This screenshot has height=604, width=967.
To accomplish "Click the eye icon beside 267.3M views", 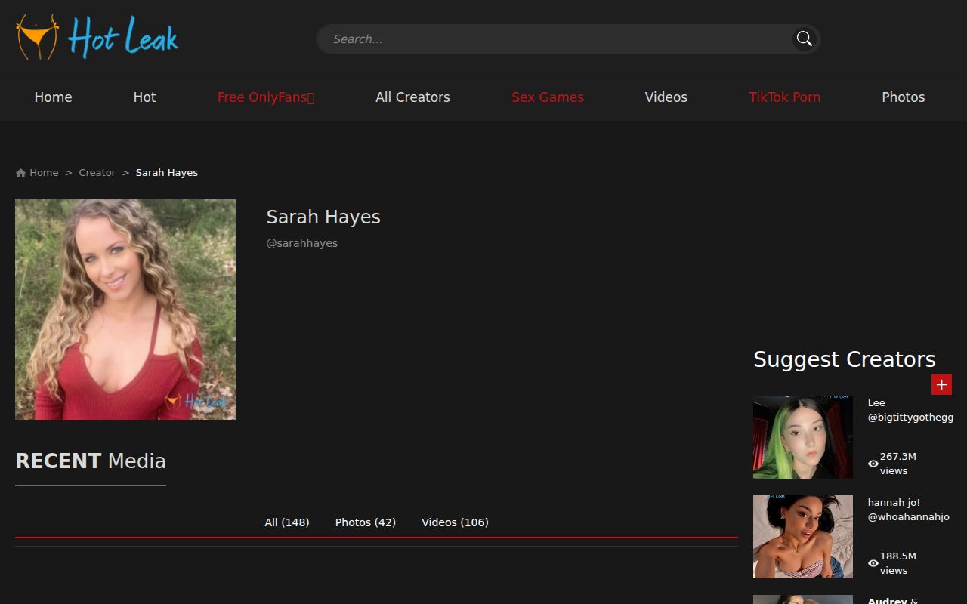I will pyautogui.click(x=872, y=464).
